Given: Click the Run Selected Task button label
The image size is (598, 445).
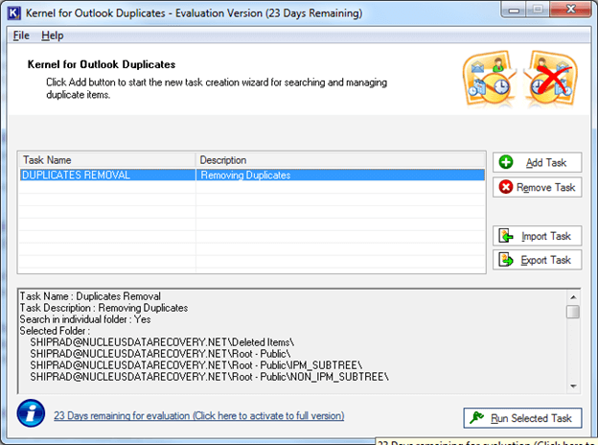Looking at the screenshot, I should pyautogui.click(x=531, y=418).
